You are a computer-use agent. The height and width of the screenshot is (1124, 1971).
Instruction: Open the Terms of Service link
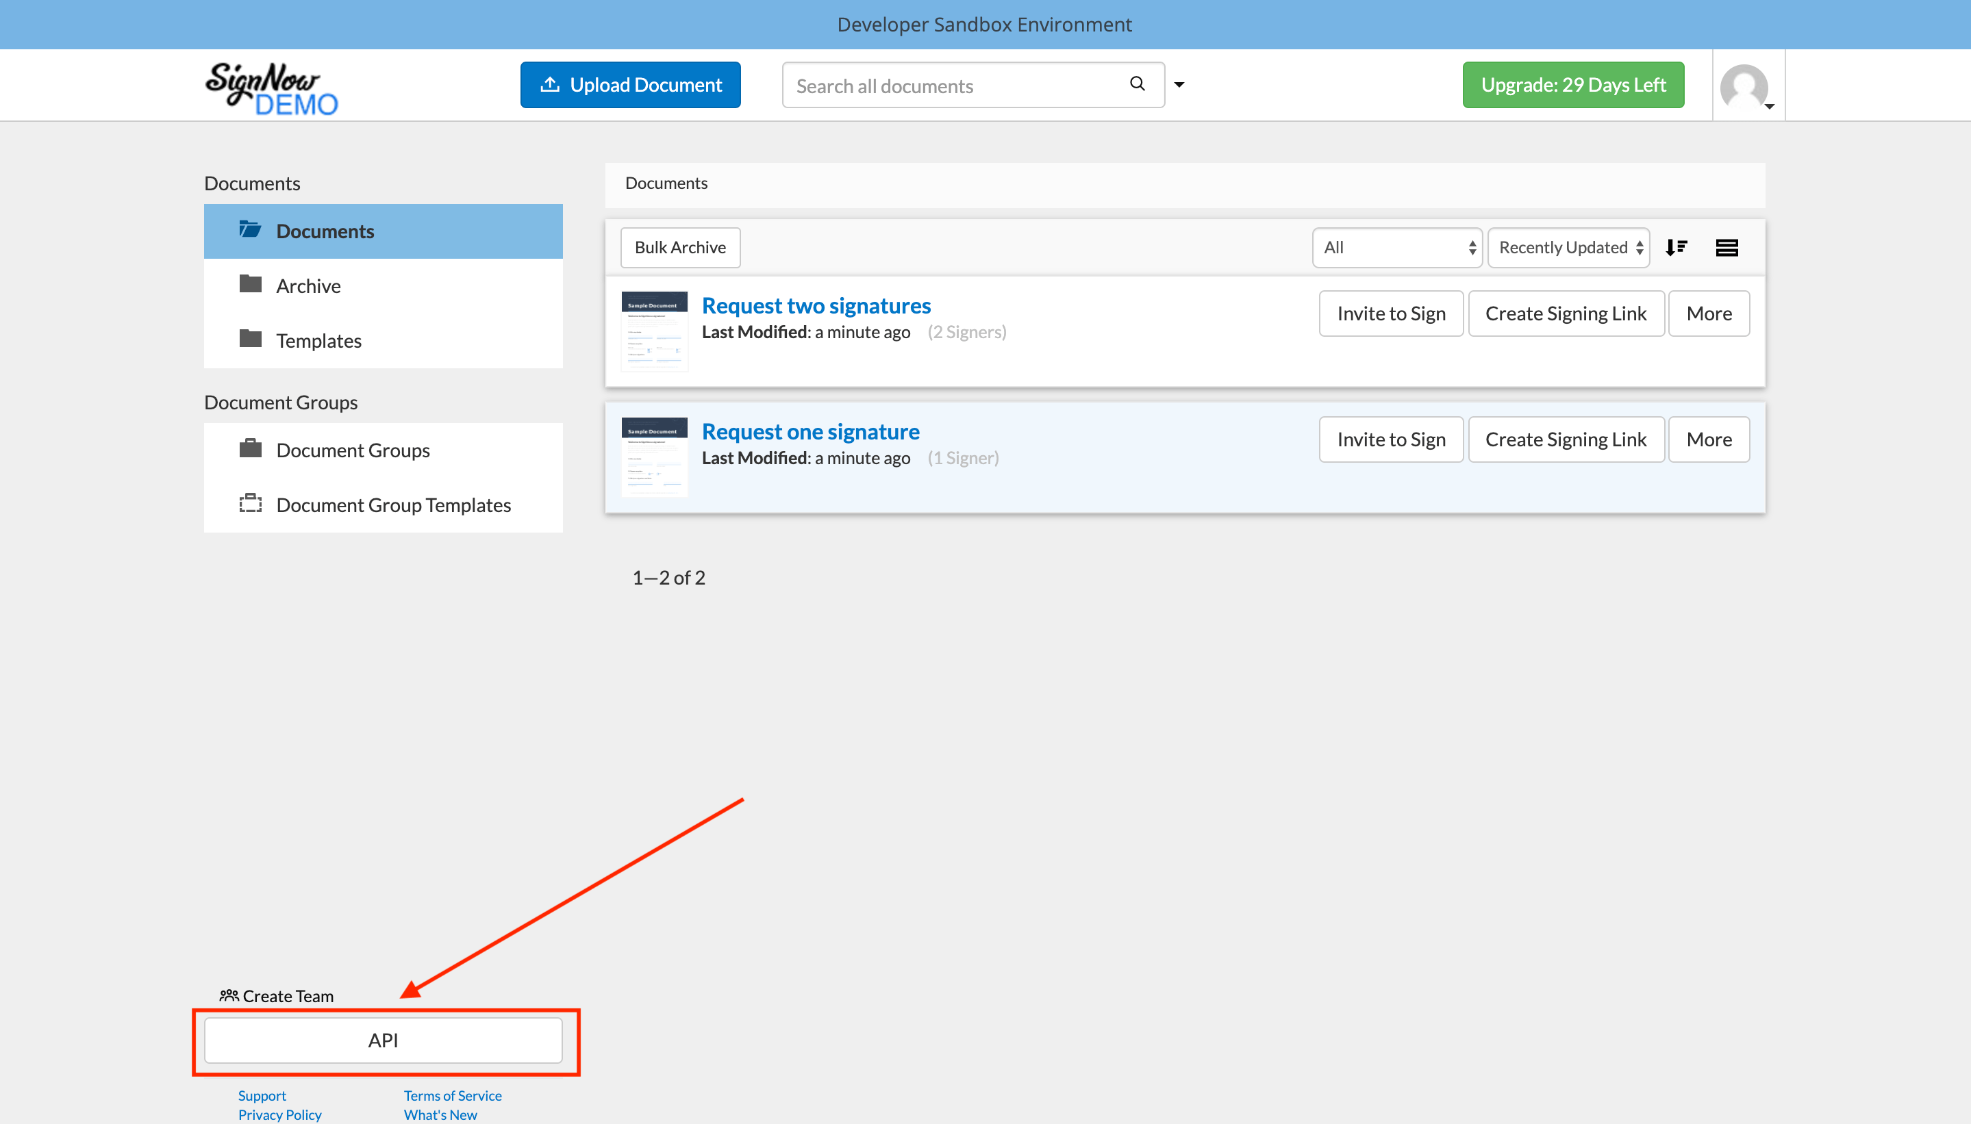[453, 1095]
